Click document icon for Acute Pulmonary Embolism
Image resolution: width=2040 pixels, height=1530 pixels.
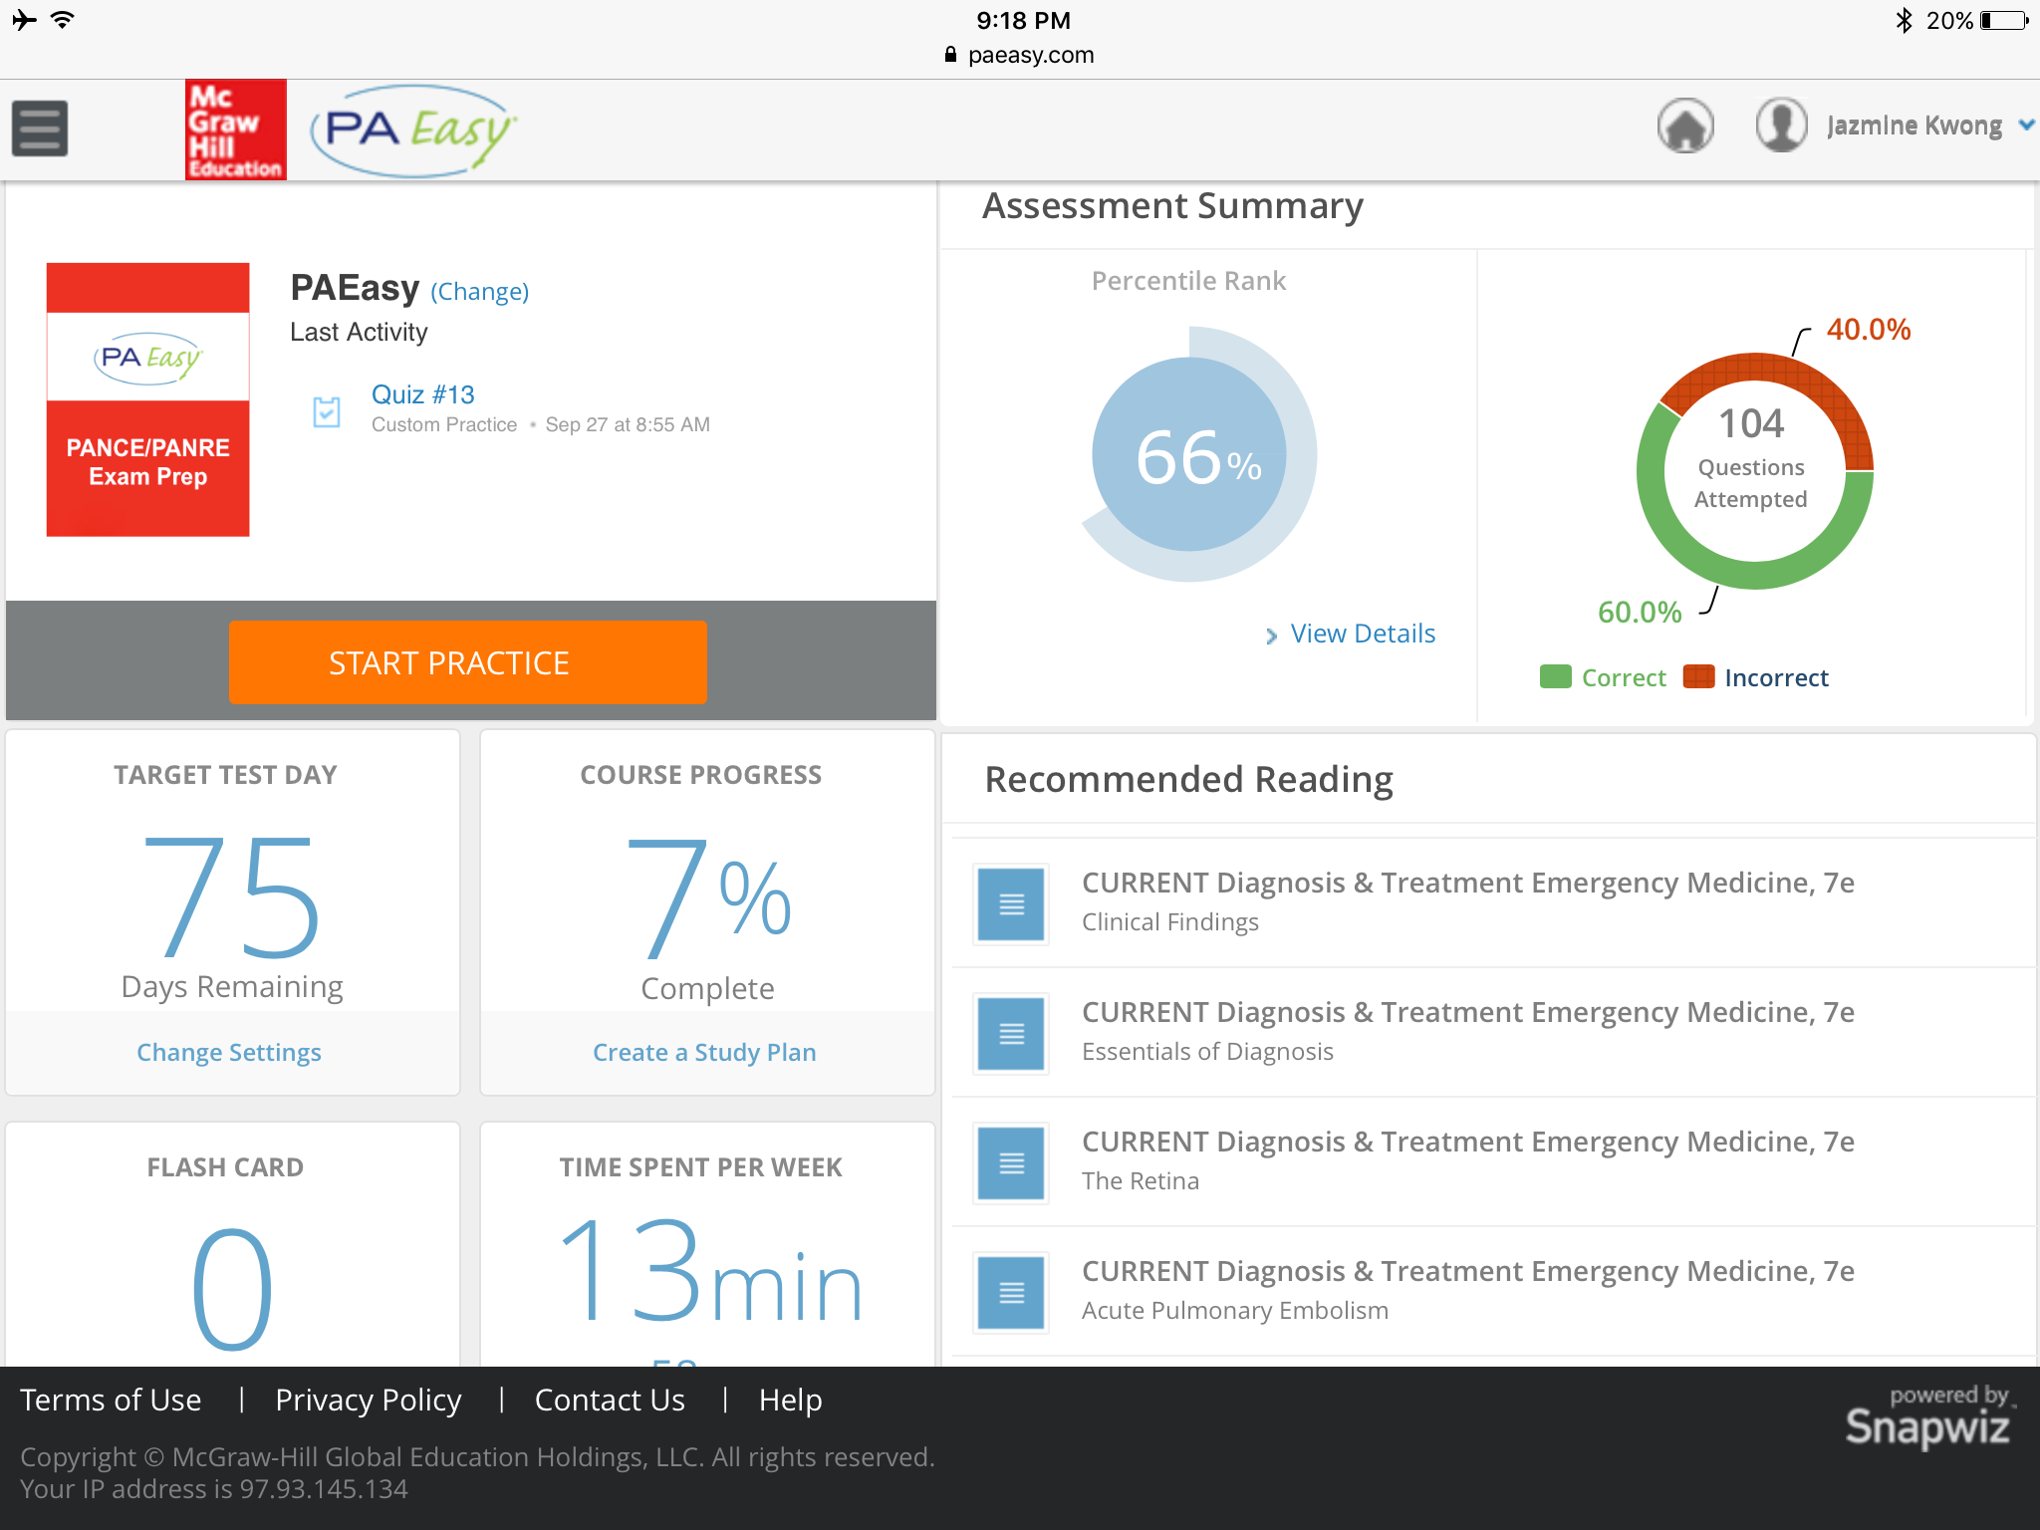(1011, 1292)
